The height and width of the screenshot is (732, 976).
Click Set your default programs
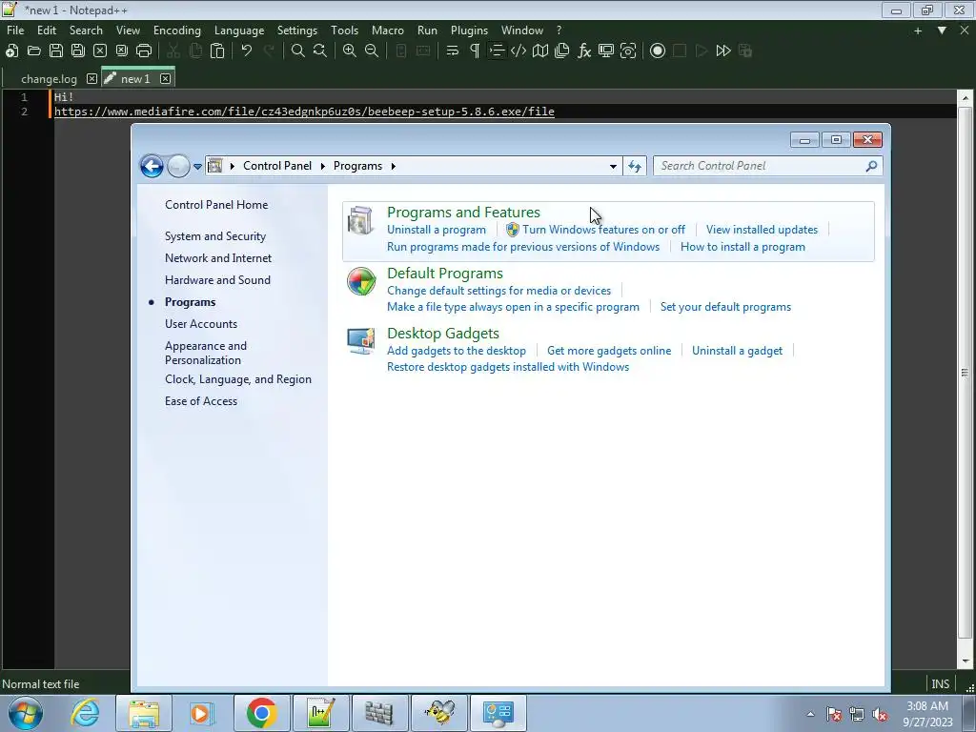(725, 307)
